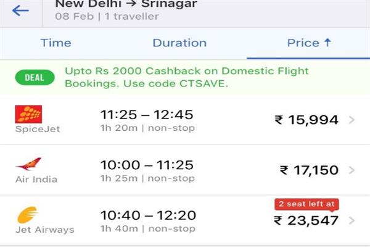Open SpiceJet flight details chevron
The height and width of the screenshot is (247, 370).
coord(351,120)
